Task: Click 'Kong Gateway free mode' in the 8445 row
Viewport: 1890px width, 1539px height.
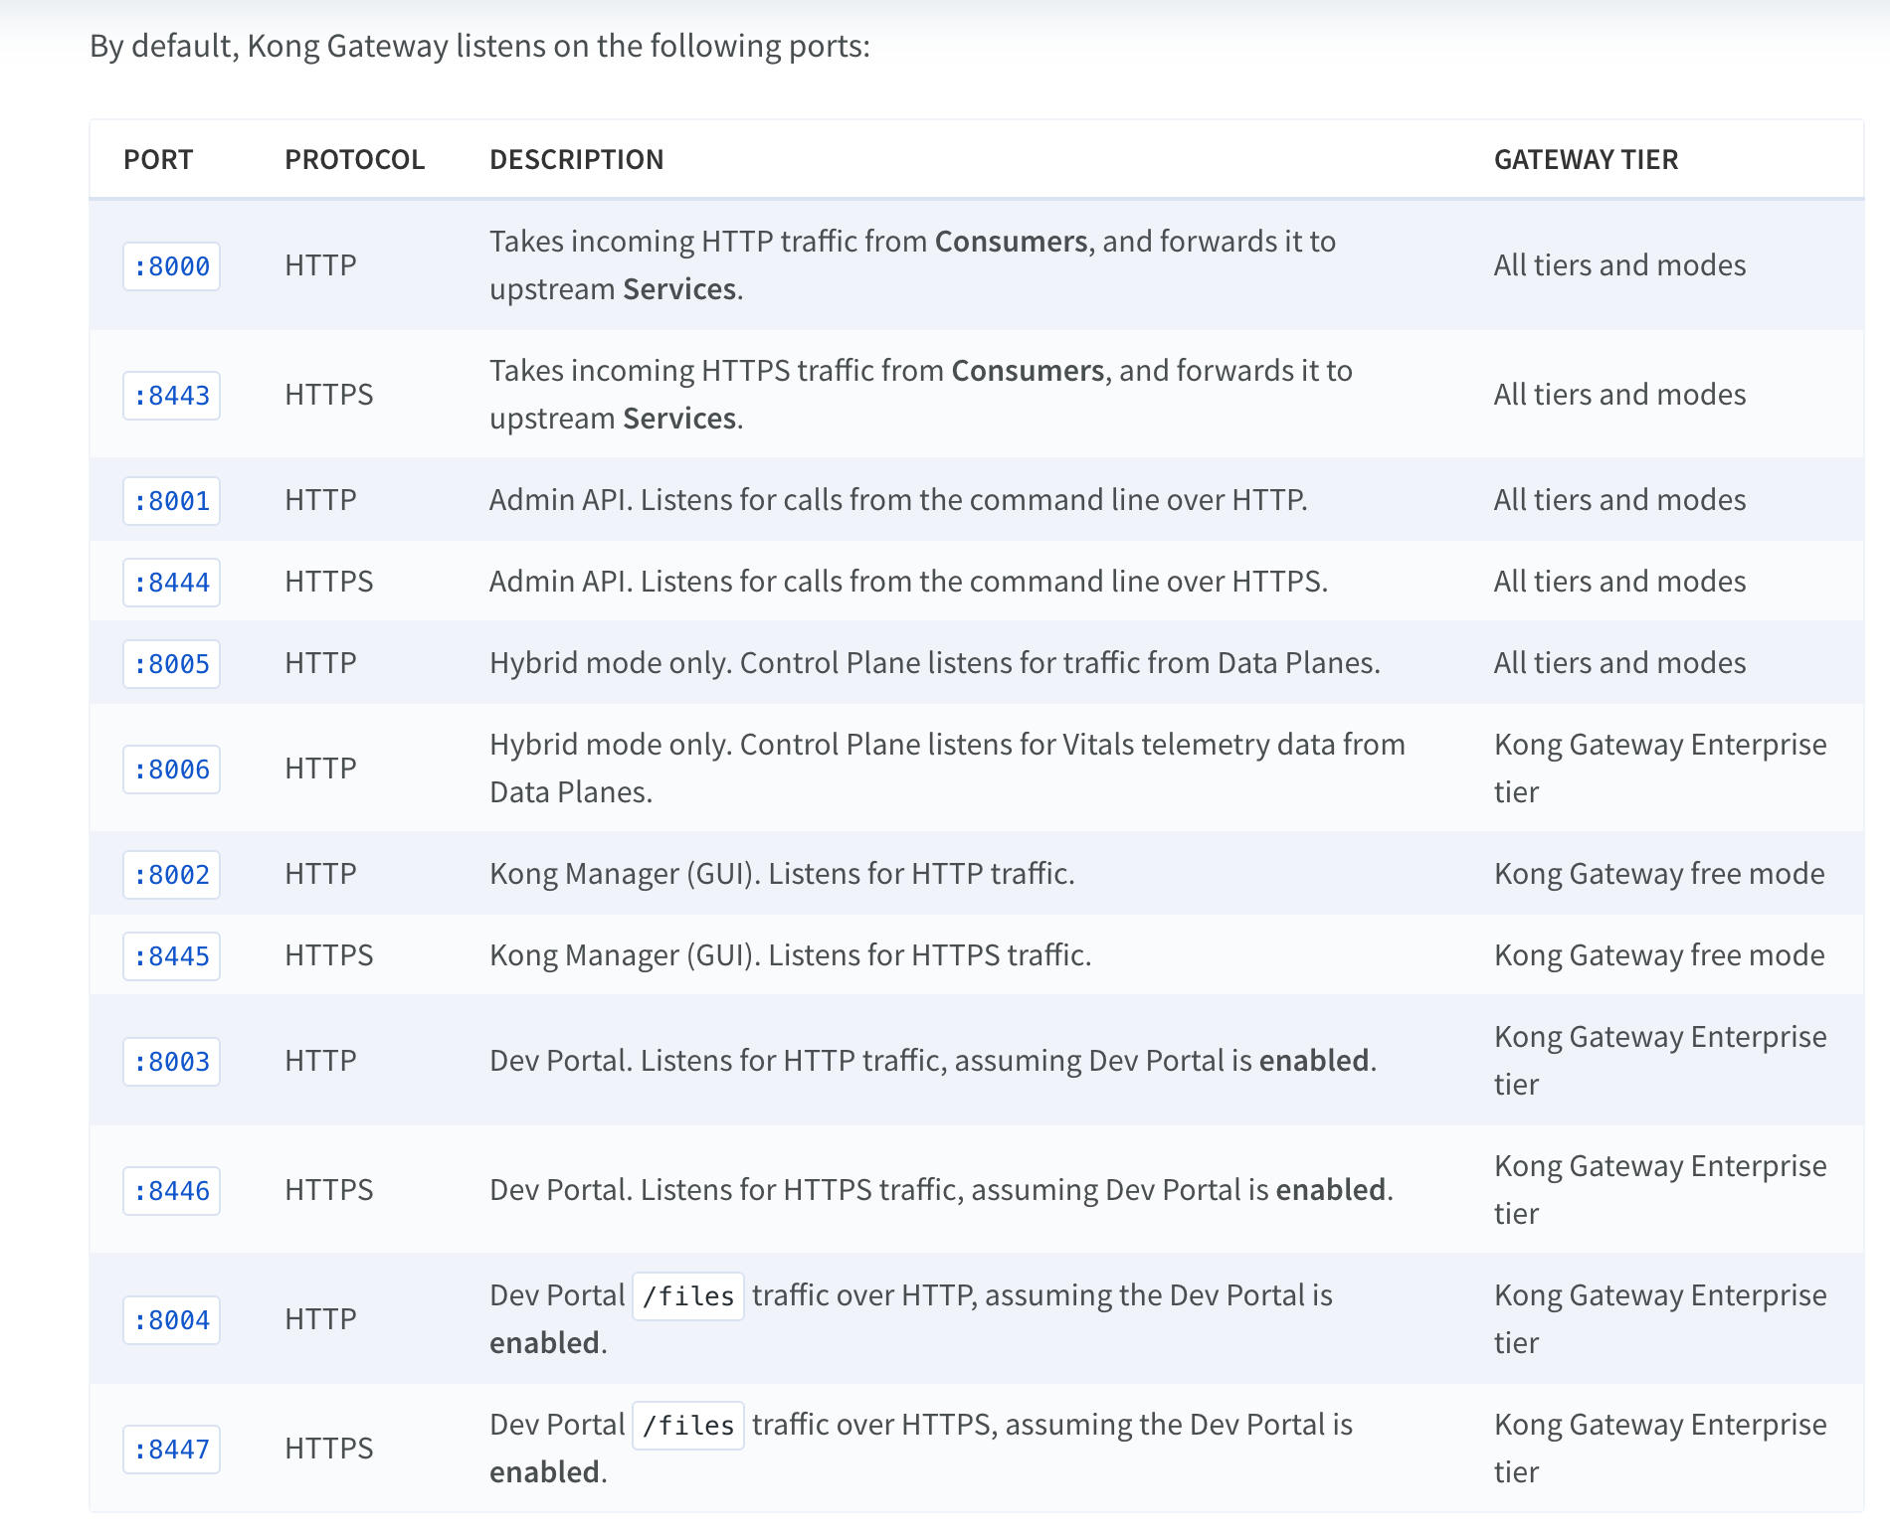Action: coord(1659,955)
